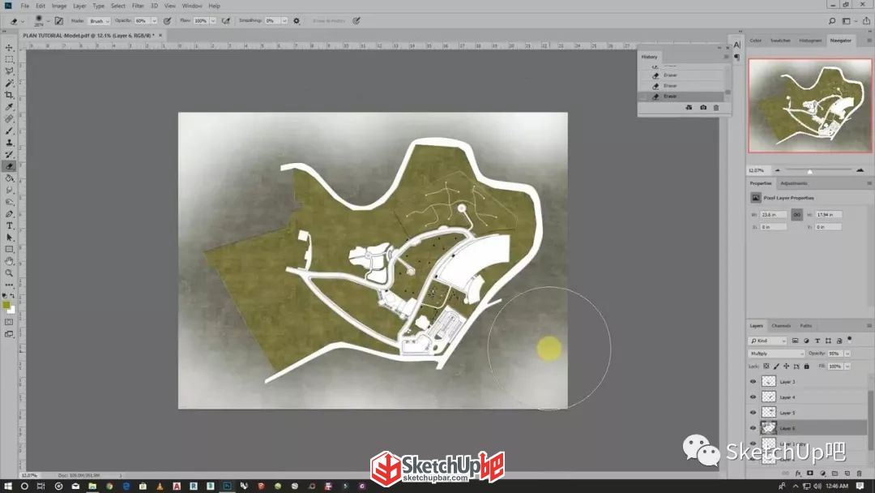Switch to the Paths tab
The image size is (875, 493).
coord(806,325)
